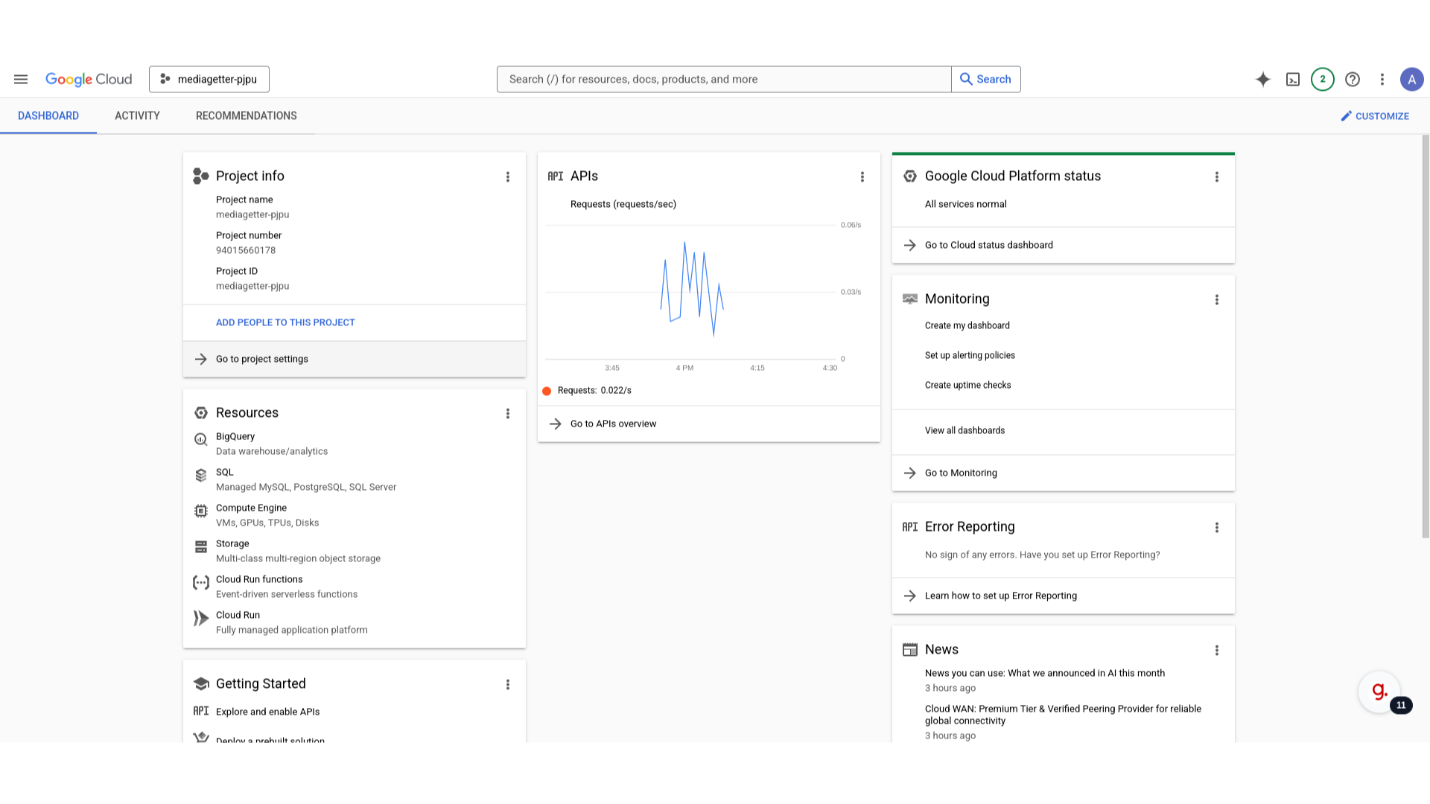Click the floating red g. widget
The image size is (1430, 804).
(1379, 692)
